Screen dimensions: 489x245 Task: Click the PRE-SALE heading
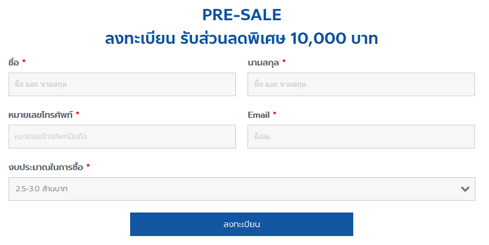241,15
